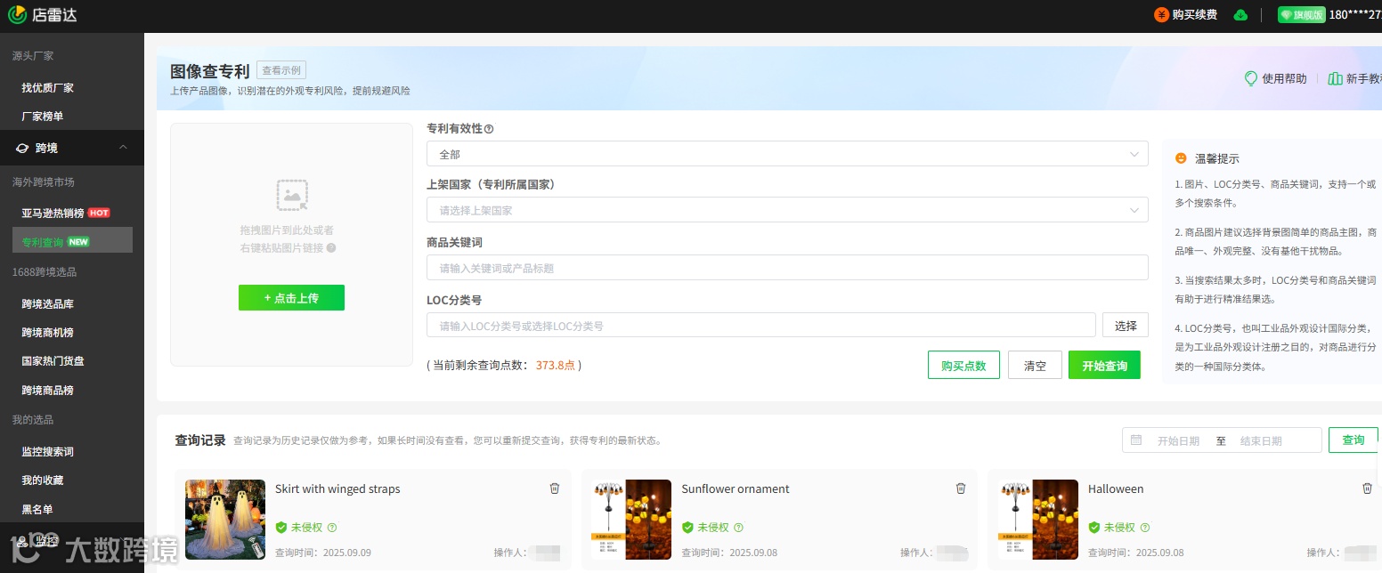Screen dimensions: 1382x573
Task: Click the 结束日期 date field
Action: coord(1261,441)
